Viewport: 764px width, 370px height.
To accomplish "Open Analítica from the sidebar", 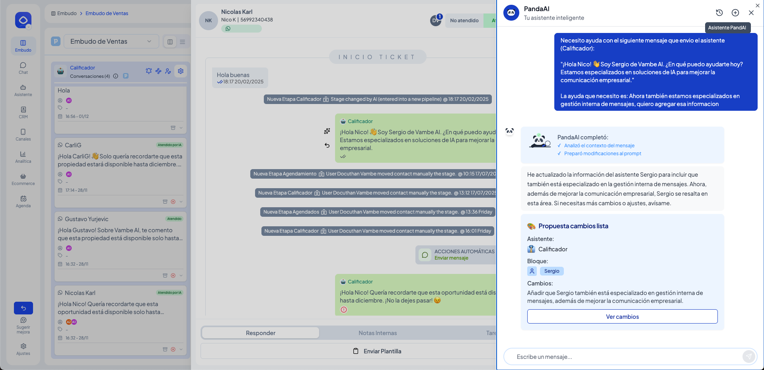I will 23,156.
